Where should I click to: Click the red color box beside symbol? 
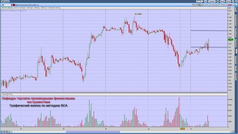pos(13,5)
